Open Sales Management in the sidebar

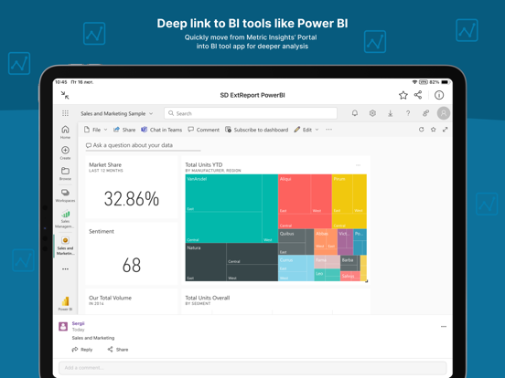pyautogui.click(x=65, y=218)
